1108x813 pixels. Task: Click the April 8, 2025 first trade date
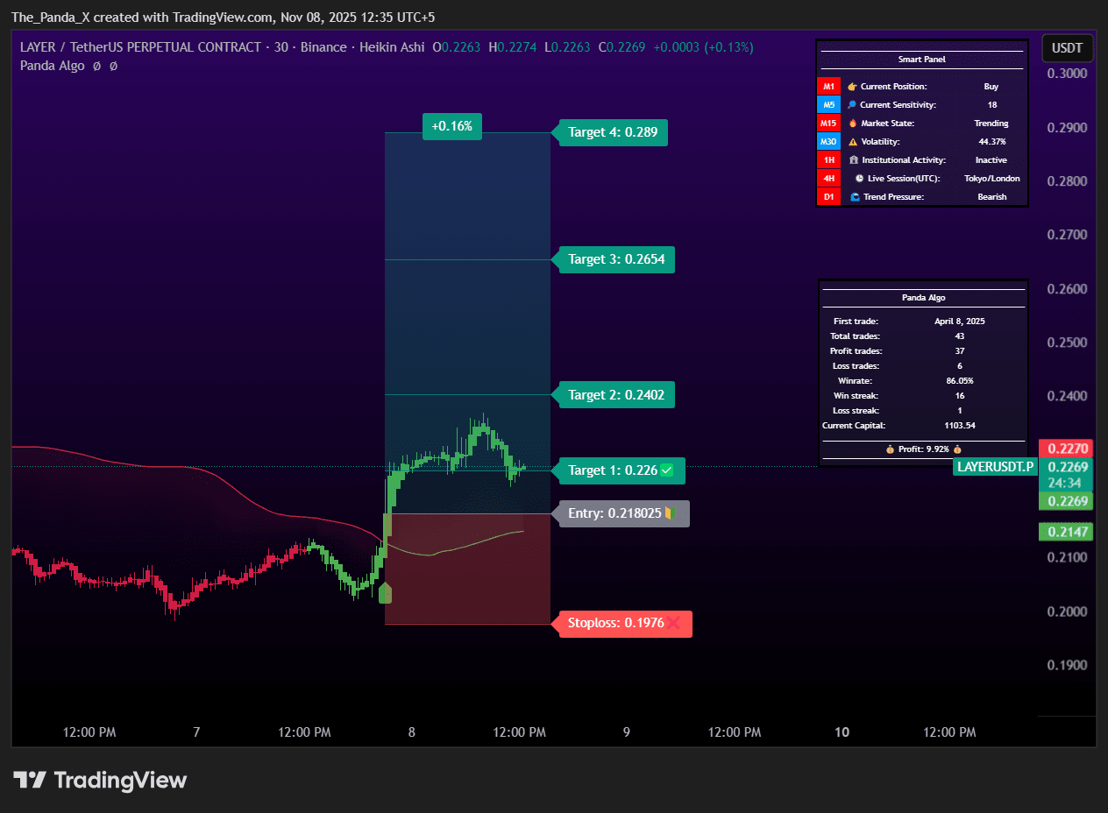959,322
